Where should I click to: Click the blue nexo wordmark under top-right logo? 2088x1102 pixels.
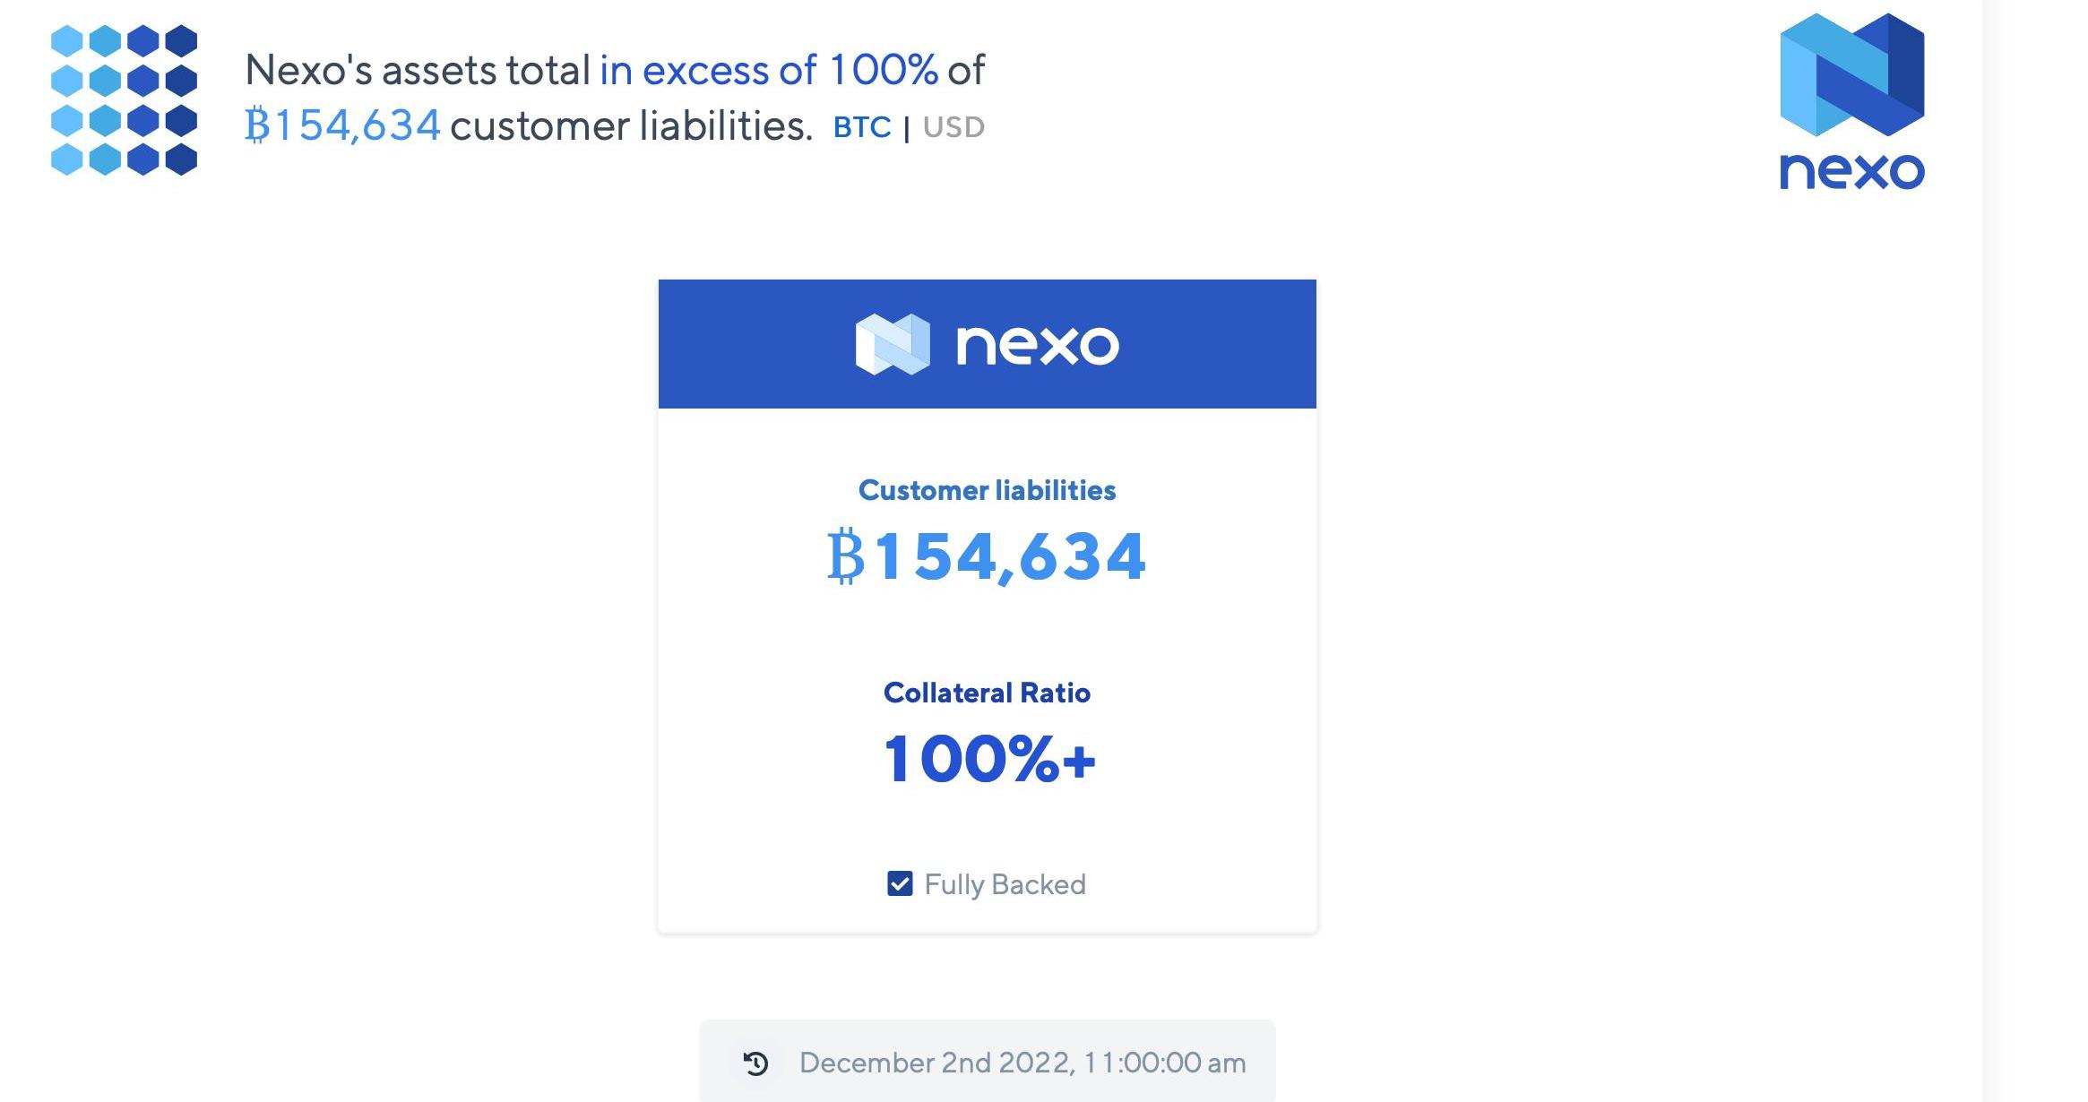(1851, 170)
